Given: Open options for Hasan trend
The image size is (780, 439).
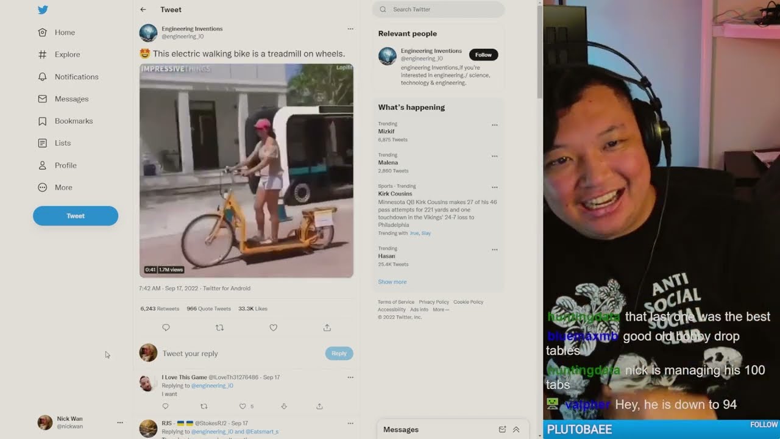Looking at the screenshot, I should coord(495,249).
